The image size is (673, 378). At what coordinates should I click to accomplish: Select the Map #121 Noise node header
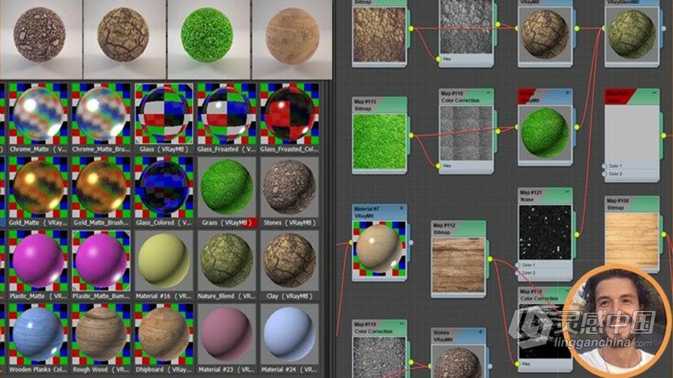545,196
